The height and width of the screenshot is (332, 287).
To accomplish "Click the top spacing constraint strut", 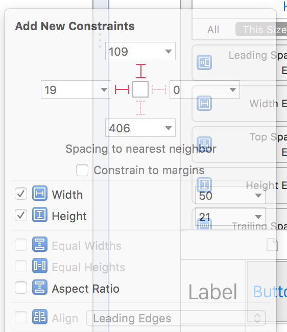I will pos(141,71).
